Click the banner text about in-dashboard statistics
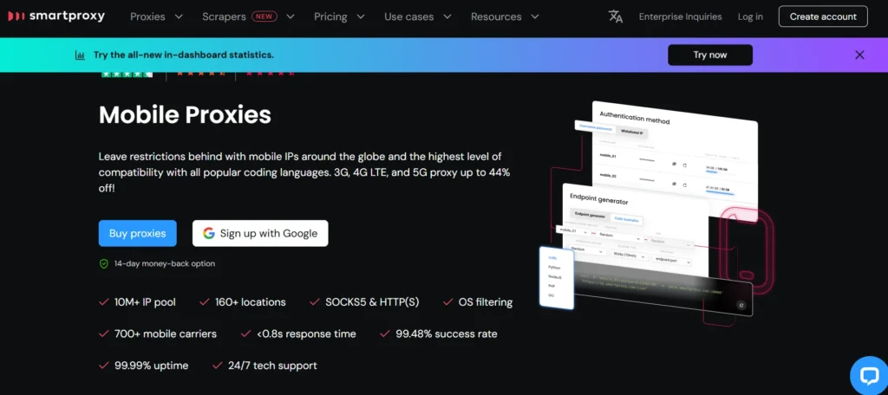 tap(184, 55)
